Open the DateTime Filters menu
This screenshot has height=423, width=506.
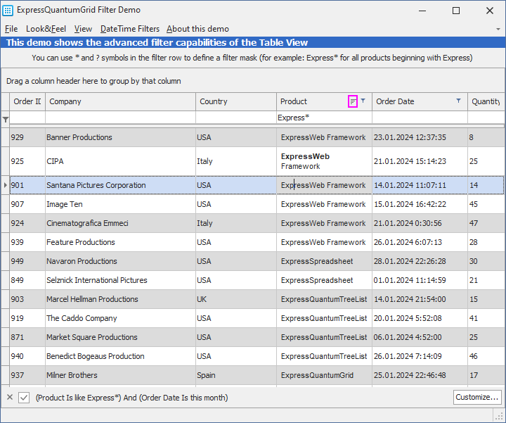[129, 29]
